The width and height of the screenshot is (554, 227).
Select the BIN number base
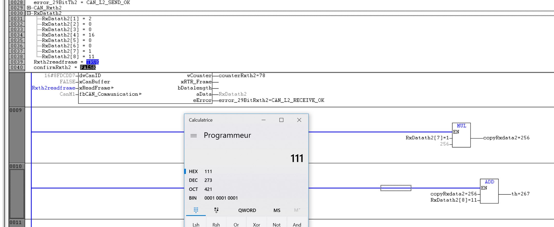(193, 198)
